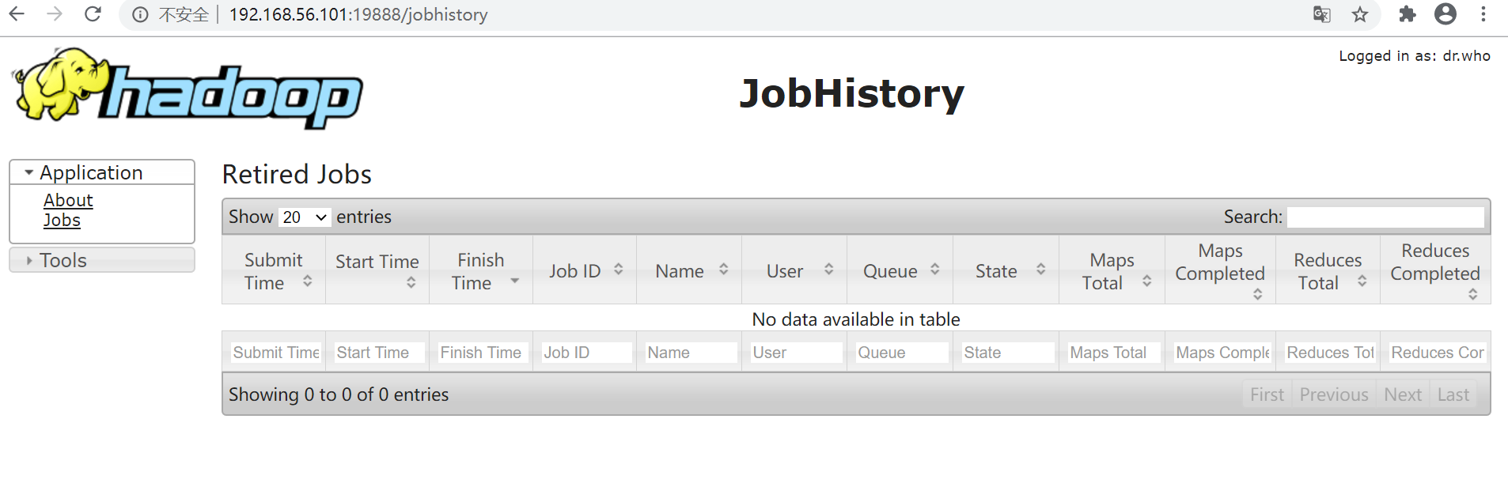Open the extensions puzzle icon
The height and width of the screenshot is (502, 1508).
pos(1407,14)
